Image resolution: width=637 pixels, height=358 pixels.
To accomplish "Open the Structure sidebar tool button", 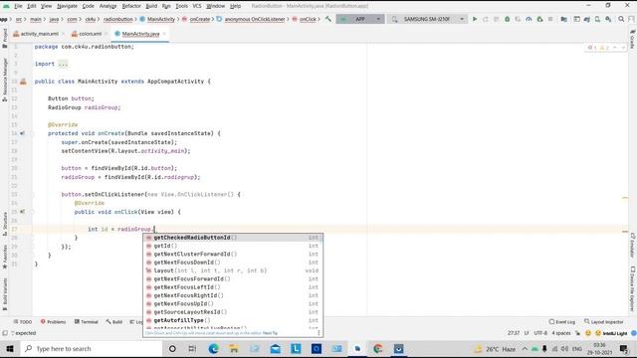I will point(5,224).
